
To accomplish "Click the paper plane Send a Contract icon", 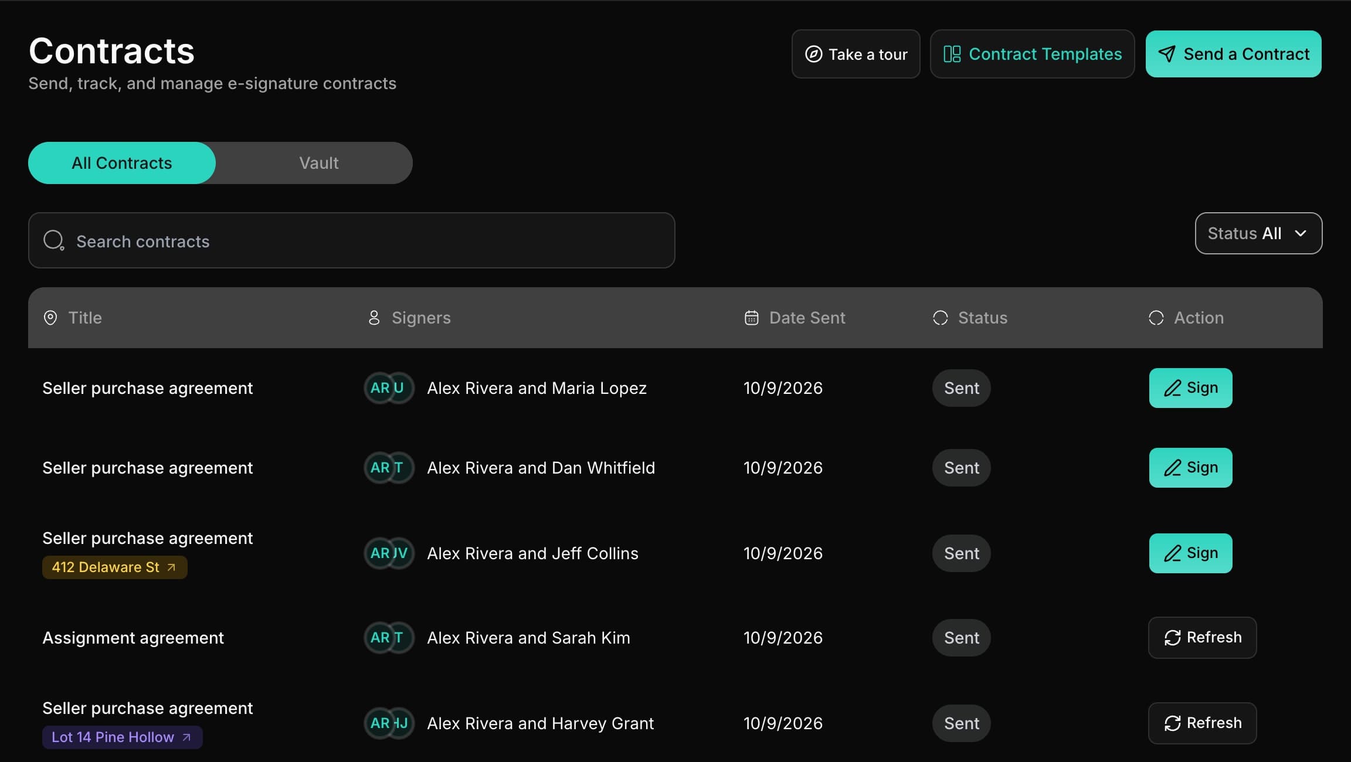I will pyautogui.click(x=1167, y=54).
